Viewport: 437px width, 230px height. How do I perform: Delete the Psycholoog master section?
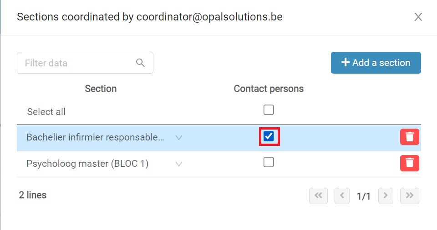coord(409,163)
